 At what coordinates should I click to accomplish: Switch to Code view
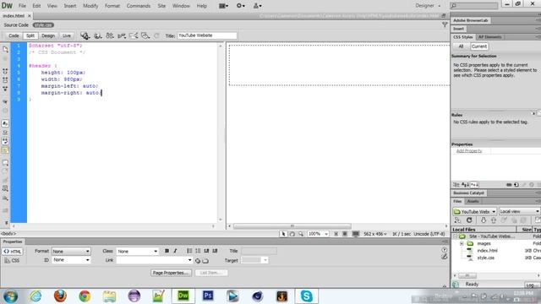tap(14, 35)
